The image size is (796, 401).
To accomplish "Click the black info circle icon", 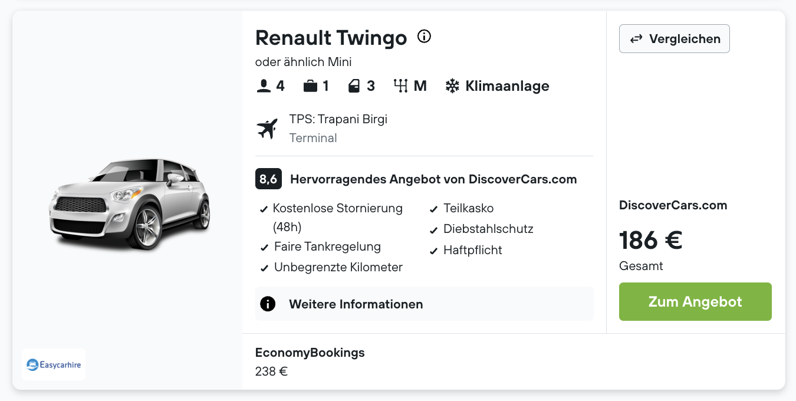I will (268, 304).
